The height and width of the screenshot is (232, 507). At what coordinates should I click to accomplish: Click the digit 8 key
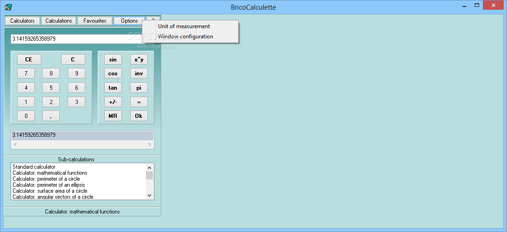pos(51,73)
